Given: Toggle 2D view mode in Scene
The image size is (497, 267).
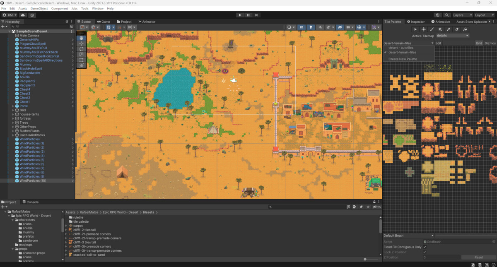Looking at the screenshot, I should (x=302, y=27).
